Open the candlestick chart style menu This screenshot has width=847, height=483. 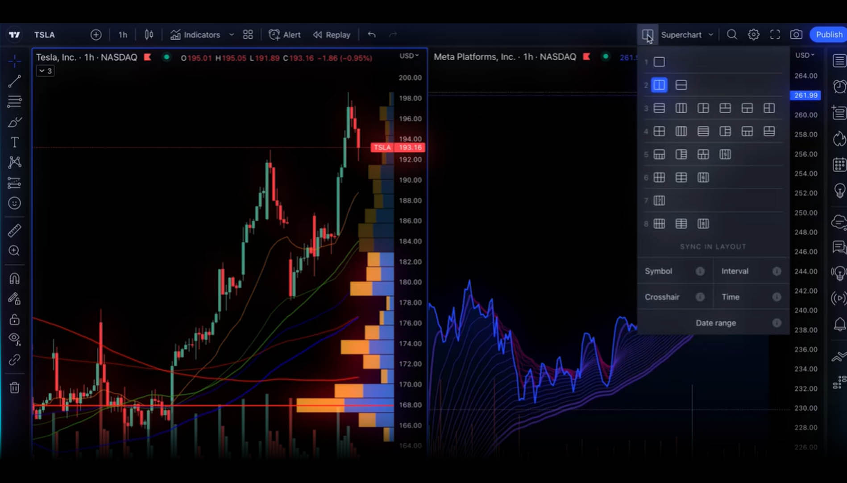[x=149, y=35]
